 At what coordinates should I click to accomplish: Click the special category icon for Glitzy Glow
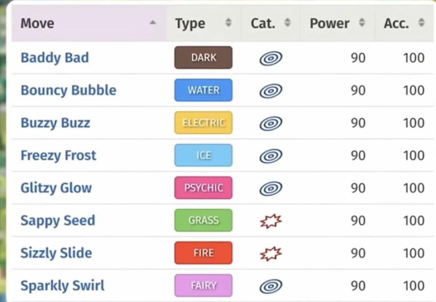[x=271, y=188]
